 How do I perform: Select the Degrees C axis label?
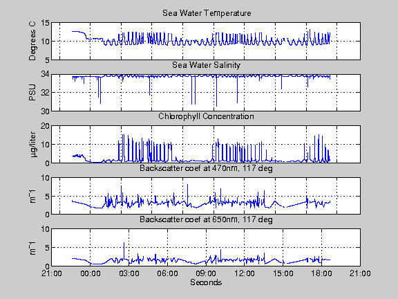coord(32,41)
